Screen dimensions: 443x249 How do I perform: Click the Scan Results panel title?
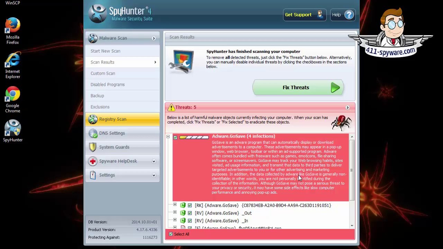pyautogui.click(x=182, y=37)
